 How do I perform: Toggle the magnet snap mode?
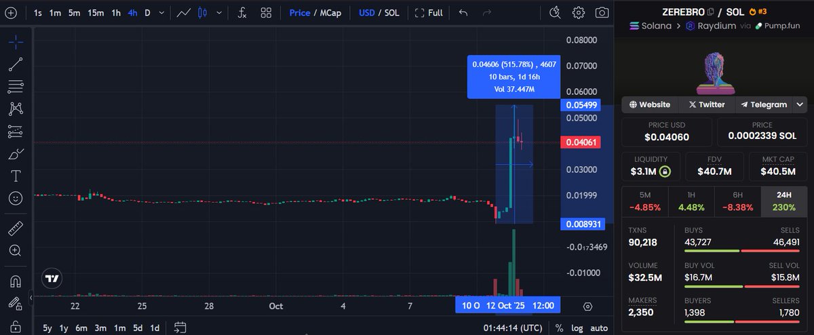(x=16, y=281)
